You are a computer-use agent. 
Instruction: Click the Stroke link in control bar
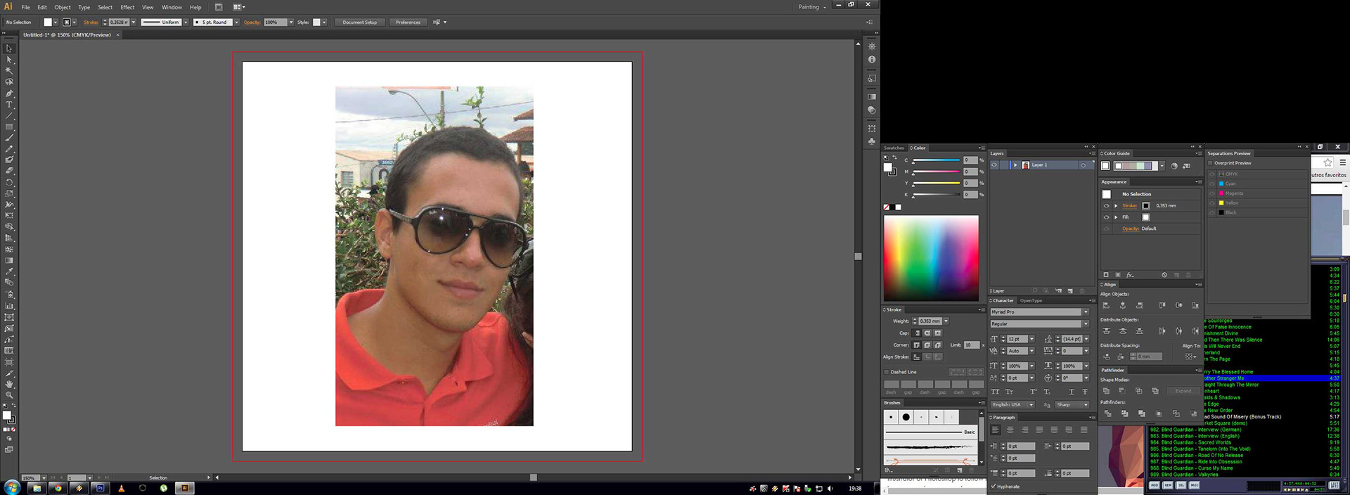tap(91, 22)
